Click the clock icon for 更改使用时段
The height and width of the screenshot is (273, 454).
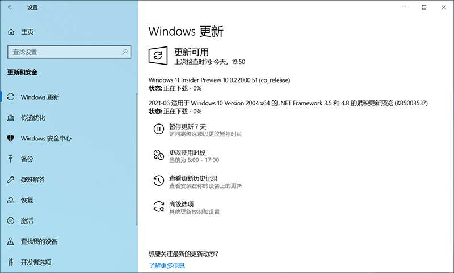(159, 155)
